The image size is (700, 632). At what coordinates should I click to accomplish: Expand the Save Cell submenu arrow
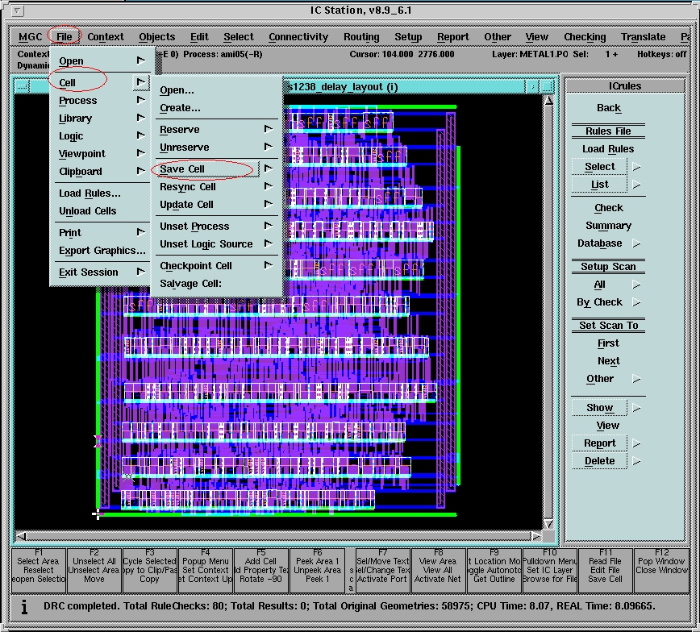(x=268, y=168)
